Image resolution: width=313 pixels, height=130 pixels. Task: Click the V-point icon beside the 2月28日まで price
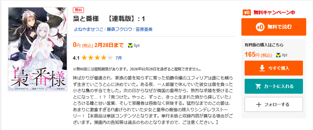click(x=130, y=45)
